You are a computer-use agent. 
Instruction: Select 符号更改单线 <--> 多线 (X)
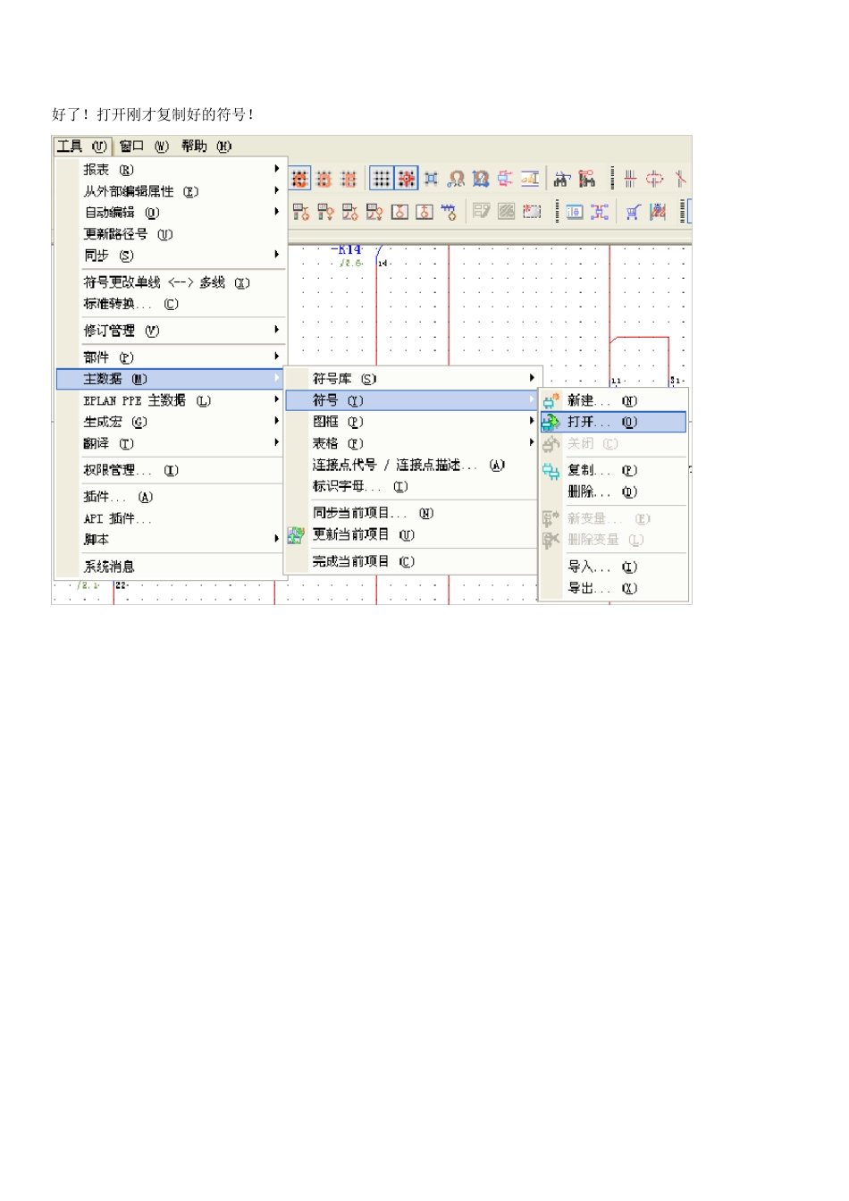click(x=170, y=282)
